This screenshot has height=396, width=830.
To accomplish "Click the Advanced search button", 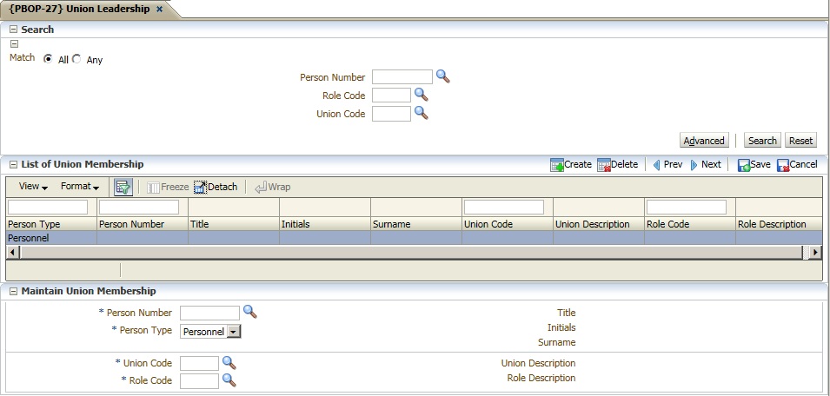I will tap(704, 141).
